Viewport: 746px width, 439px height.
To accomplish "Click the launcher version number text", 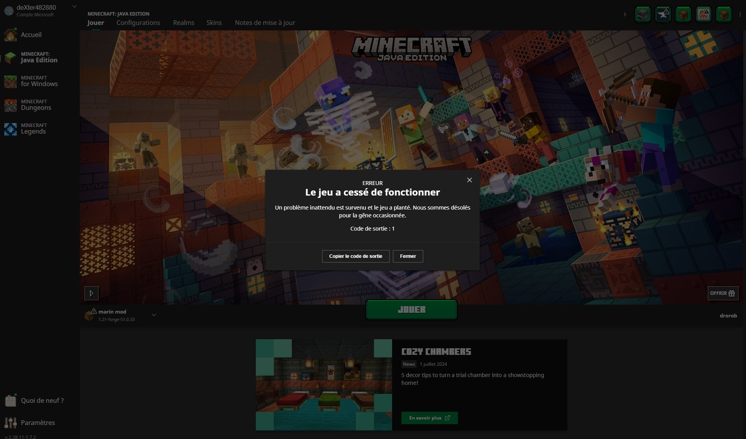I will tap(20, 437).
